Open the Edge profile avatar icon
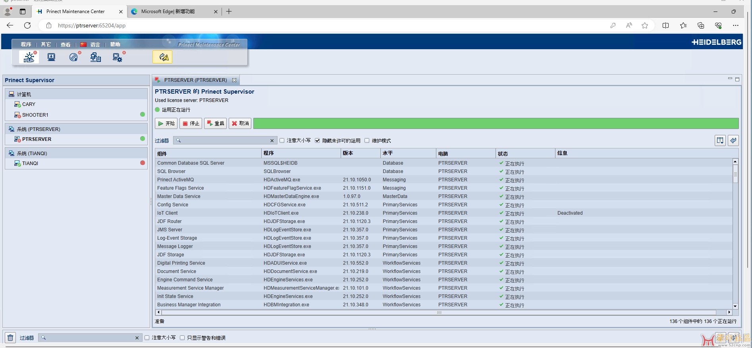 click(8, 12)
